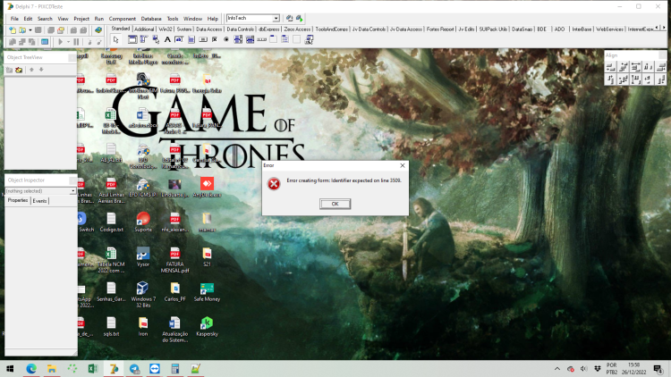Expand the Run button dropdown arrow

[x=68, y=42]
